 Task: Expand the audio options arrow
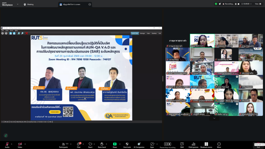(12, 144)
